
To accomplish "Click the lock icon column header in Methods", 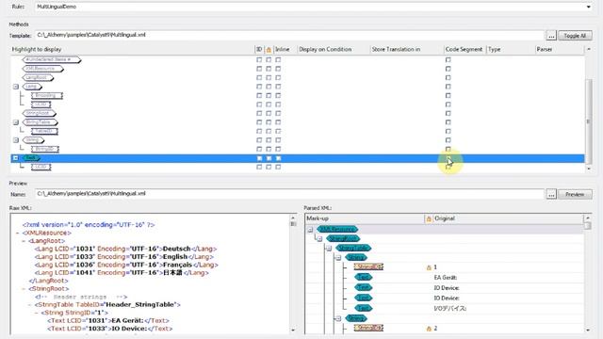I will click(x=269, y=50).
